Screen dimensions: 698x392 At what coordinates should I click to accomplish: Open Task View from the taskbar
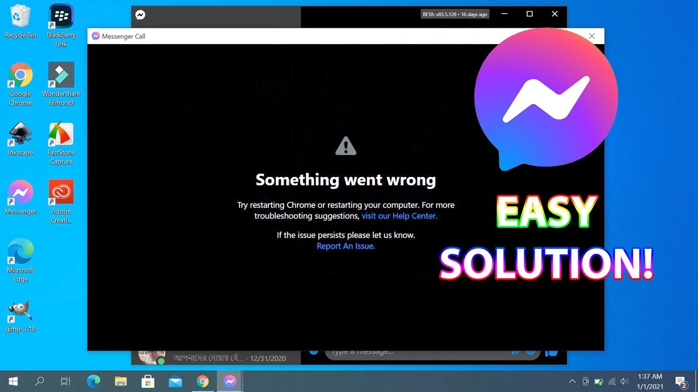point(65,381)
